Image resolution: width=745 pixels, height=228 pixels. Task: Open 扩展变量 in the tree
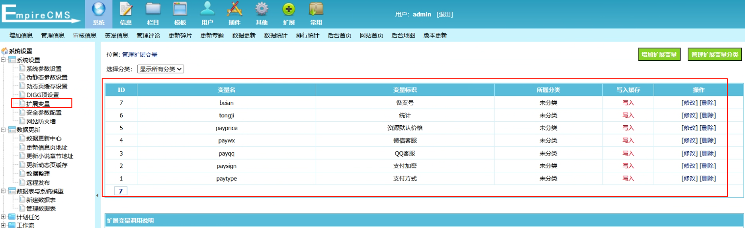[38, 104]
